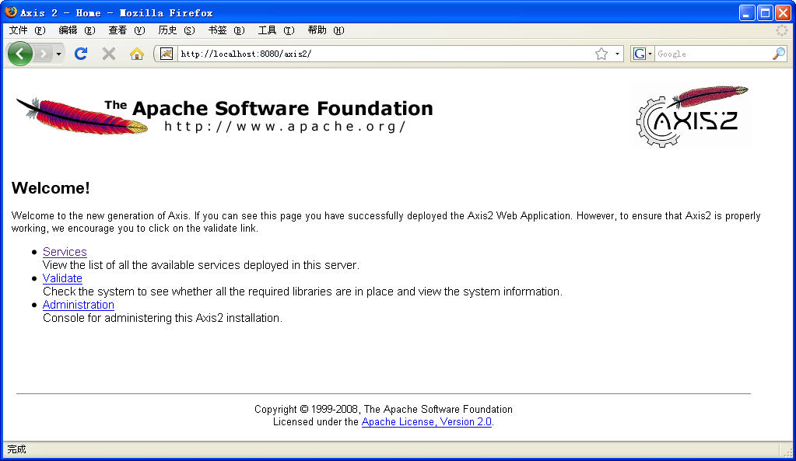
Task: Click the Stop loading icon
Action: (107, 53)
